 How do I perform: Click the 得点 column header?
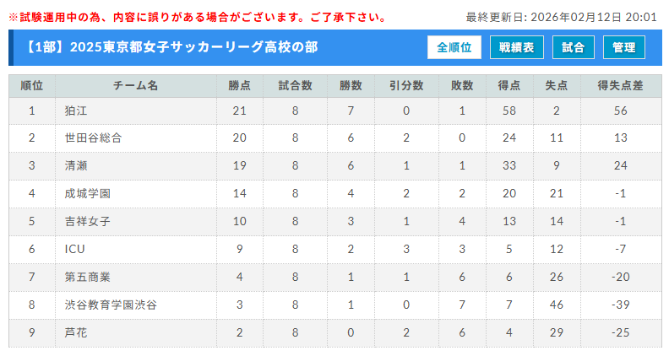coord(509,86)
